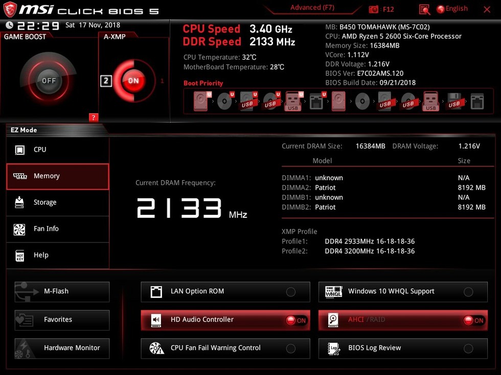
Task: Toggle the GAME BOOST OFF knob
Action: pos(49,81)
